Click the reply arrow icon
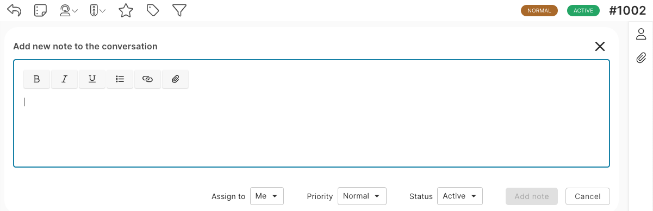 tap(14, 10)
